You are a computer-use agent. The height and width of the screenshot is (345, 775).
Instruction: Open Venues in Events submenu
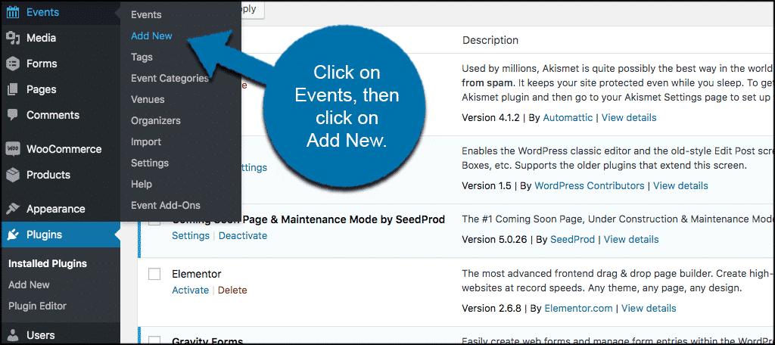tap(148, 99)
